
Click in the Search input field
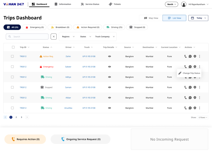(29, 37)
